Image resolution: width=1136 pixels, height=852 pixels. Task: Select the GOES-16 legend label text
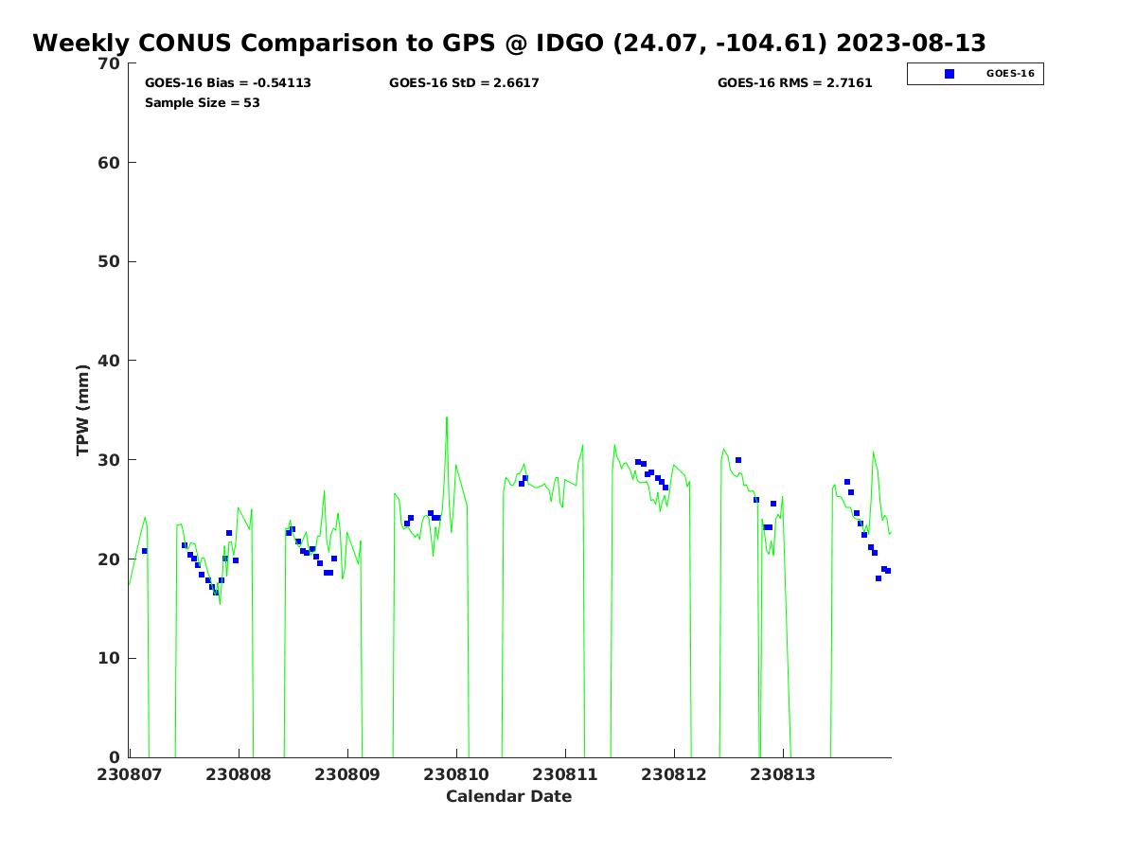[1009, 74]
